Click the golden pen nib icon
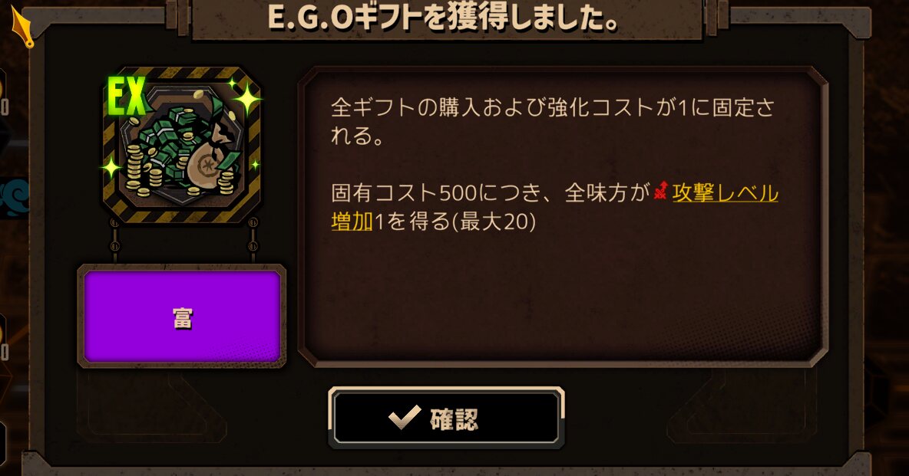Viewport: 909px width, 476px height. [22, 28]
